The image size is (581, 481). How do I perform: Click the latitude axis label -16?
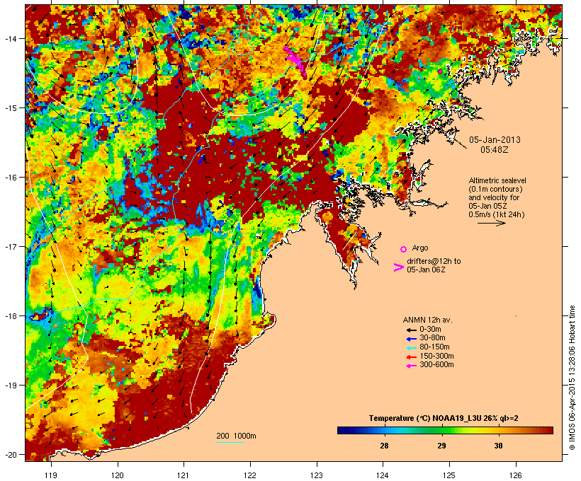pyautogui.click(x=10, y=178)
